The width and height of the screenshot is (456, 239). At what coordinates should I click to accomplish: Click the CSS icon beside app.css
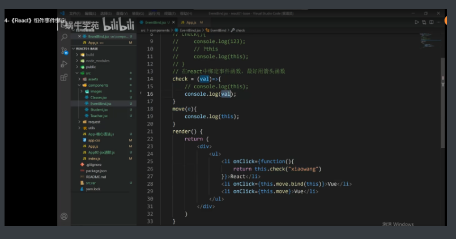84,140
